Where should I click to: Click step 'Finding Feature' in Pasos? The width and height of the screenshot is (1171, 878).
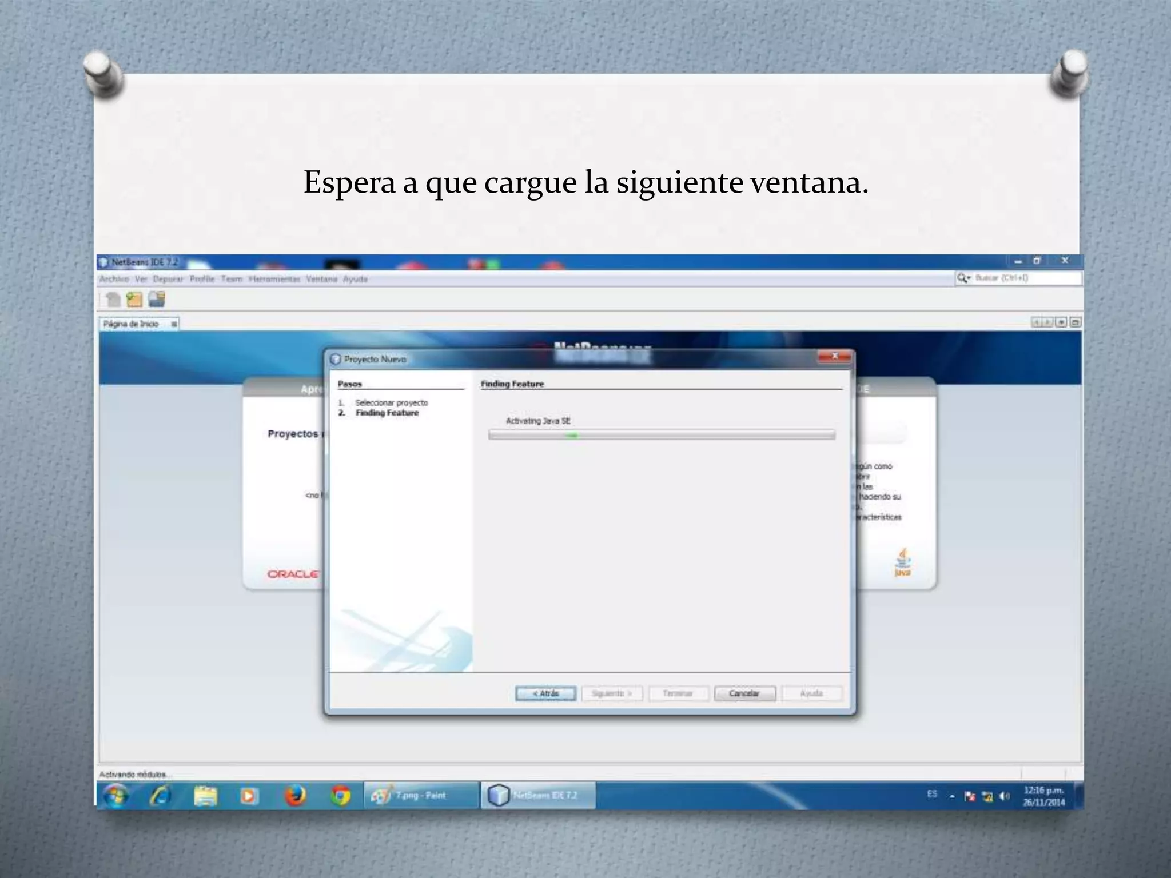tap(387, 413)
